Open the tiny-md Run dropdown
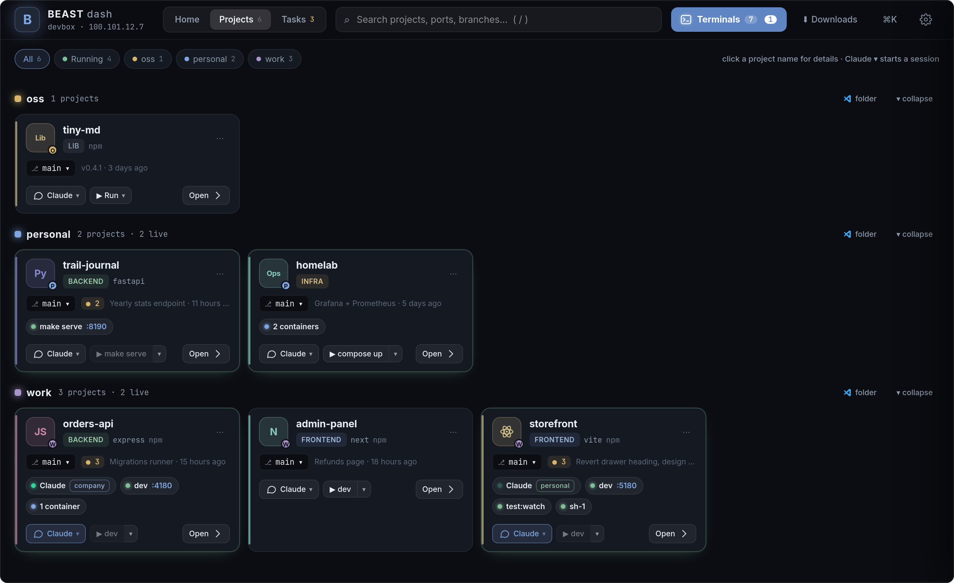954x583 pixels. click(x=111, y=195)
